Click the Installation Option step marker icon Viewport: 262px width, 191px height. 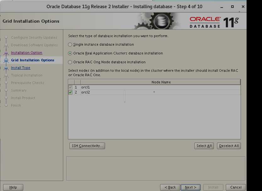point(6,53)
